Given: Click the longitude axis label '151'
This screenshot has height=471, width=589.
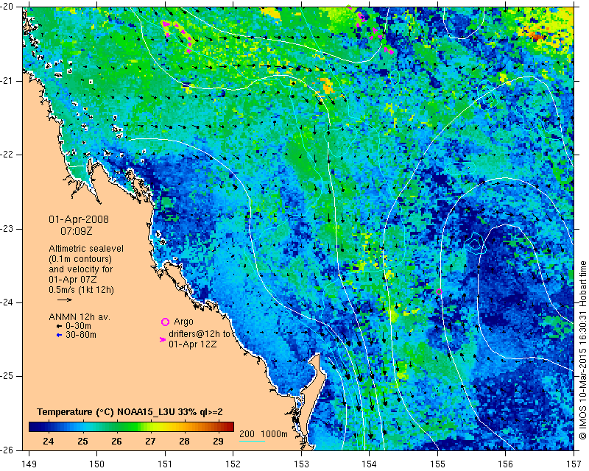Looking at the screenshot, I should point(165,464).
